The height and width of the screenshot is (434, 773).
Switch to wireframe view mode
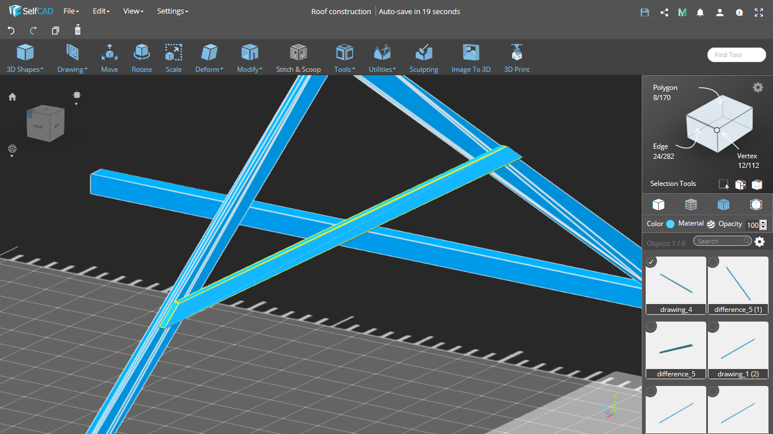[690, 205]
